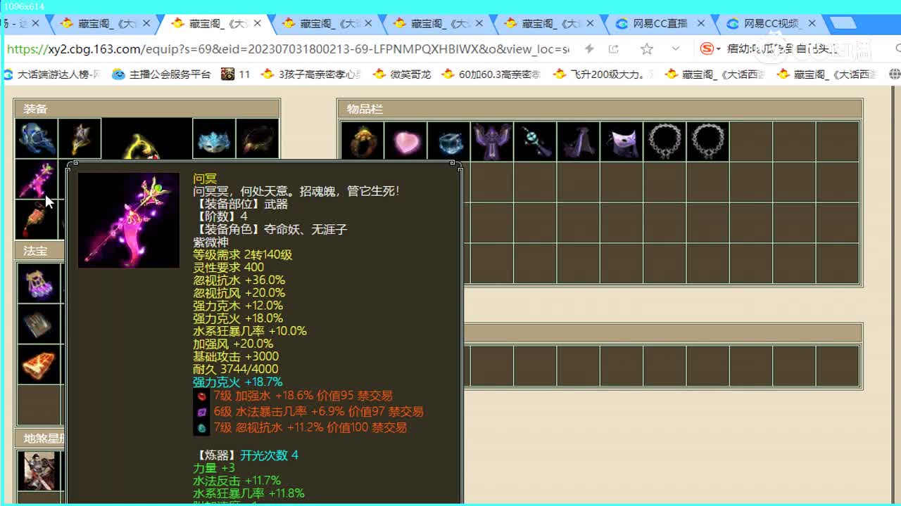Click 水法反击 +11.7% attribute
The image size is (901, 506).
pyautogui.click(x=237, y=481)
